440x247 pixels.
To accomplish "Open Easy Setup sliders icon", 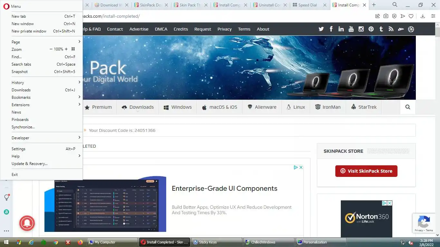I will (433, 16).
